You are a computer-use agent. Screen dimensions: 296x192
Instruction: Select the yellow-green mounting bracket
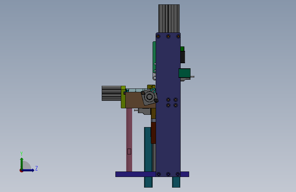click(123, 97)
